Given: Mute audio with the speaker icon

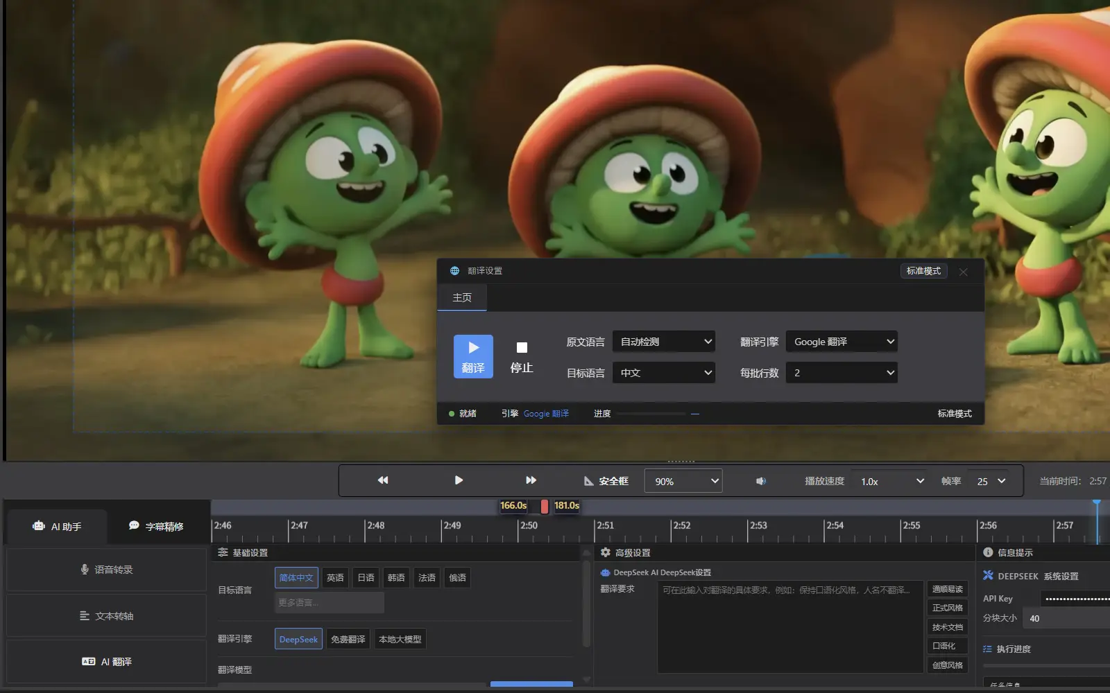Looking at the screenshot, I should tap(761, 481).
